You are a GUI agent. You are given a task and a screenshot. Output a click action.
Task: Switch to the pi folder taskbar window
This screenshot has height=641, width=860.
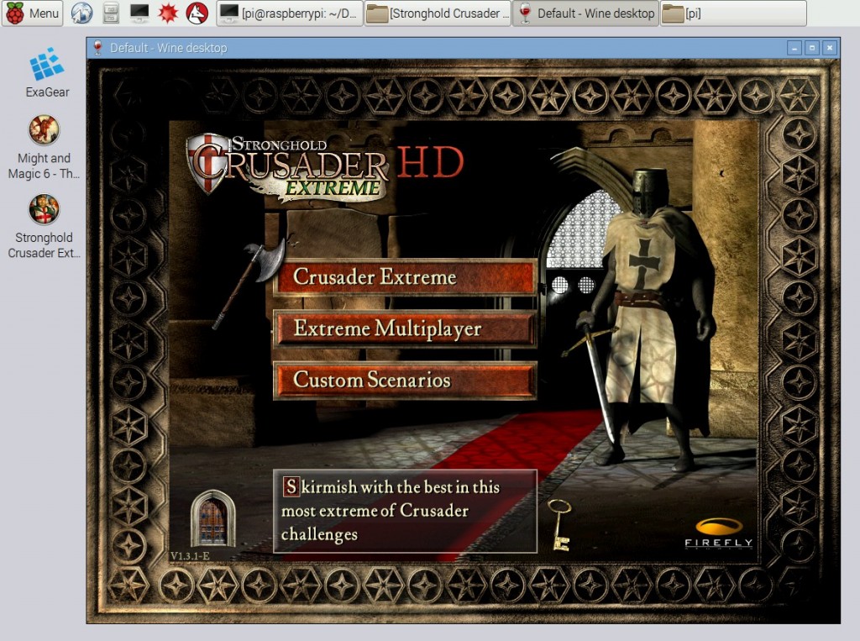click(733, 13)
